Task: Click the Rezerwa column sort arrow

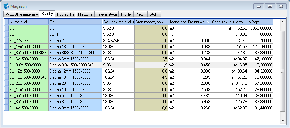Action: (x=207, y=22)
